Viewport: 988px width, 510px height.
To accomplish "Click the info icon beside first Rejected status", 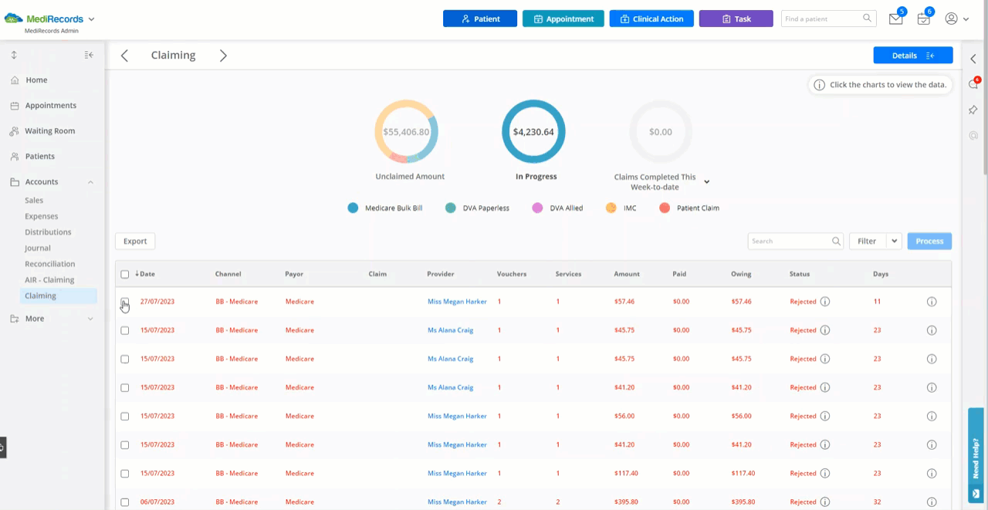I will (824, 302).
